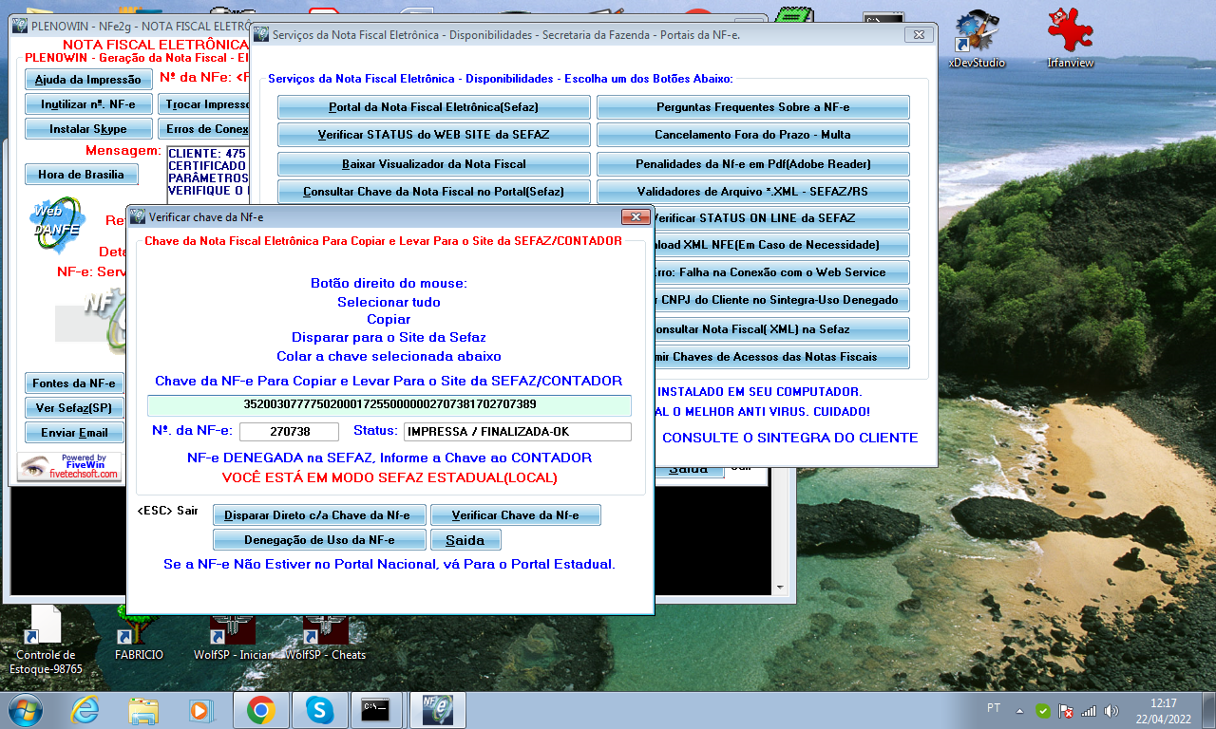This screenshot has height=729, width=1216.
Task: Click Consultar Chave da Nota Fiscal no Portal(Sefaz)
Action: click(434, 192)
